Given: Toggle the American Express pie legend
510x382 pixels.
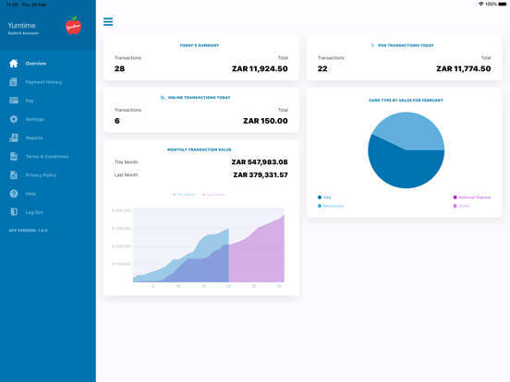Looking at the screenshot, I should (x=472, y=197).
